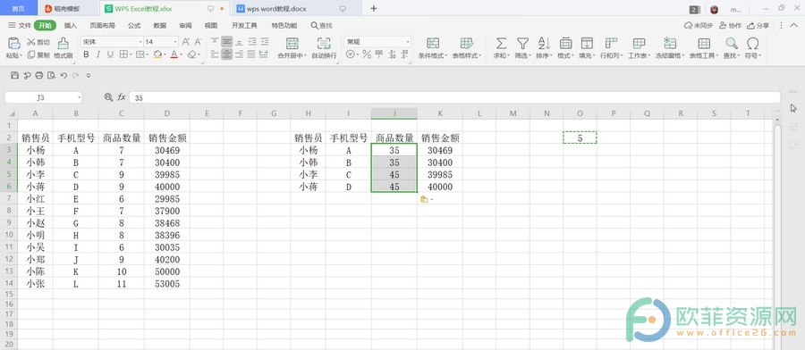Click the Fill (填充) icon
The width and height of the screenshot is (805, 350).
point(587,43)
